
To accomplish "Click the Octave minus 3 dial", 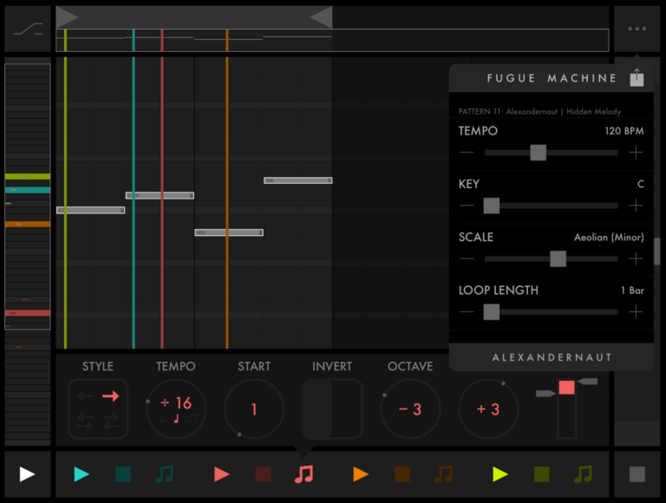I will tap(410, 409).
